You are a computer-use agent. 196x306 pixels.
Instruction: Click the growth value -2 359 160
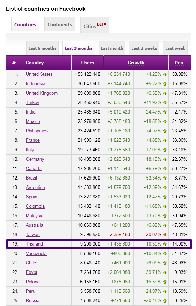point(119,234)
